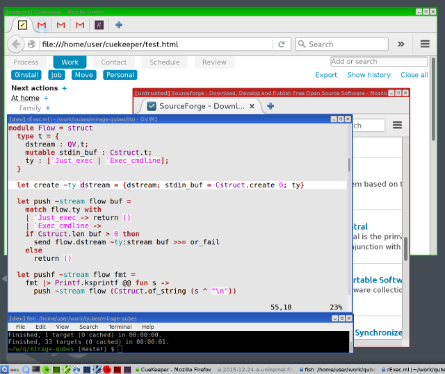Click the Export link
Image resolution: width=445 pixels, height=374 pixels.
pyautogui.click(x=326, y=75)
